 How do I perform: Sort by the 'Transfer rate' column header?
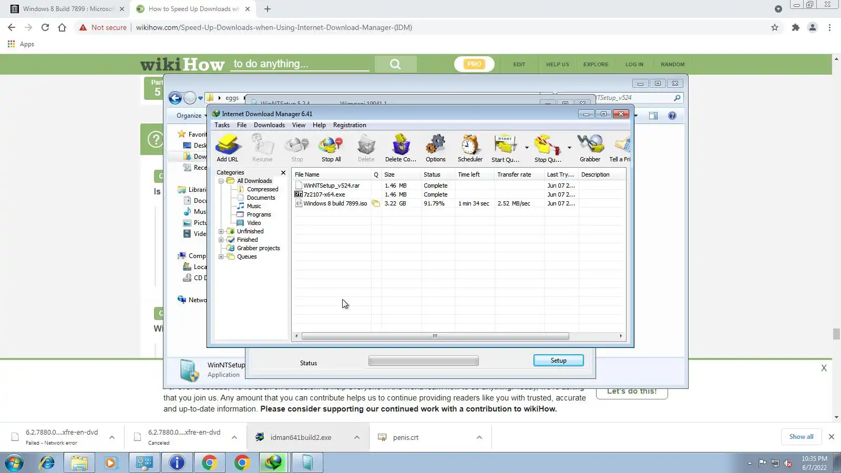519,174
